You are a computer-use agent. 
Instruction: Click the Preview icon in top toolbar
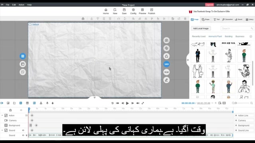142,10
